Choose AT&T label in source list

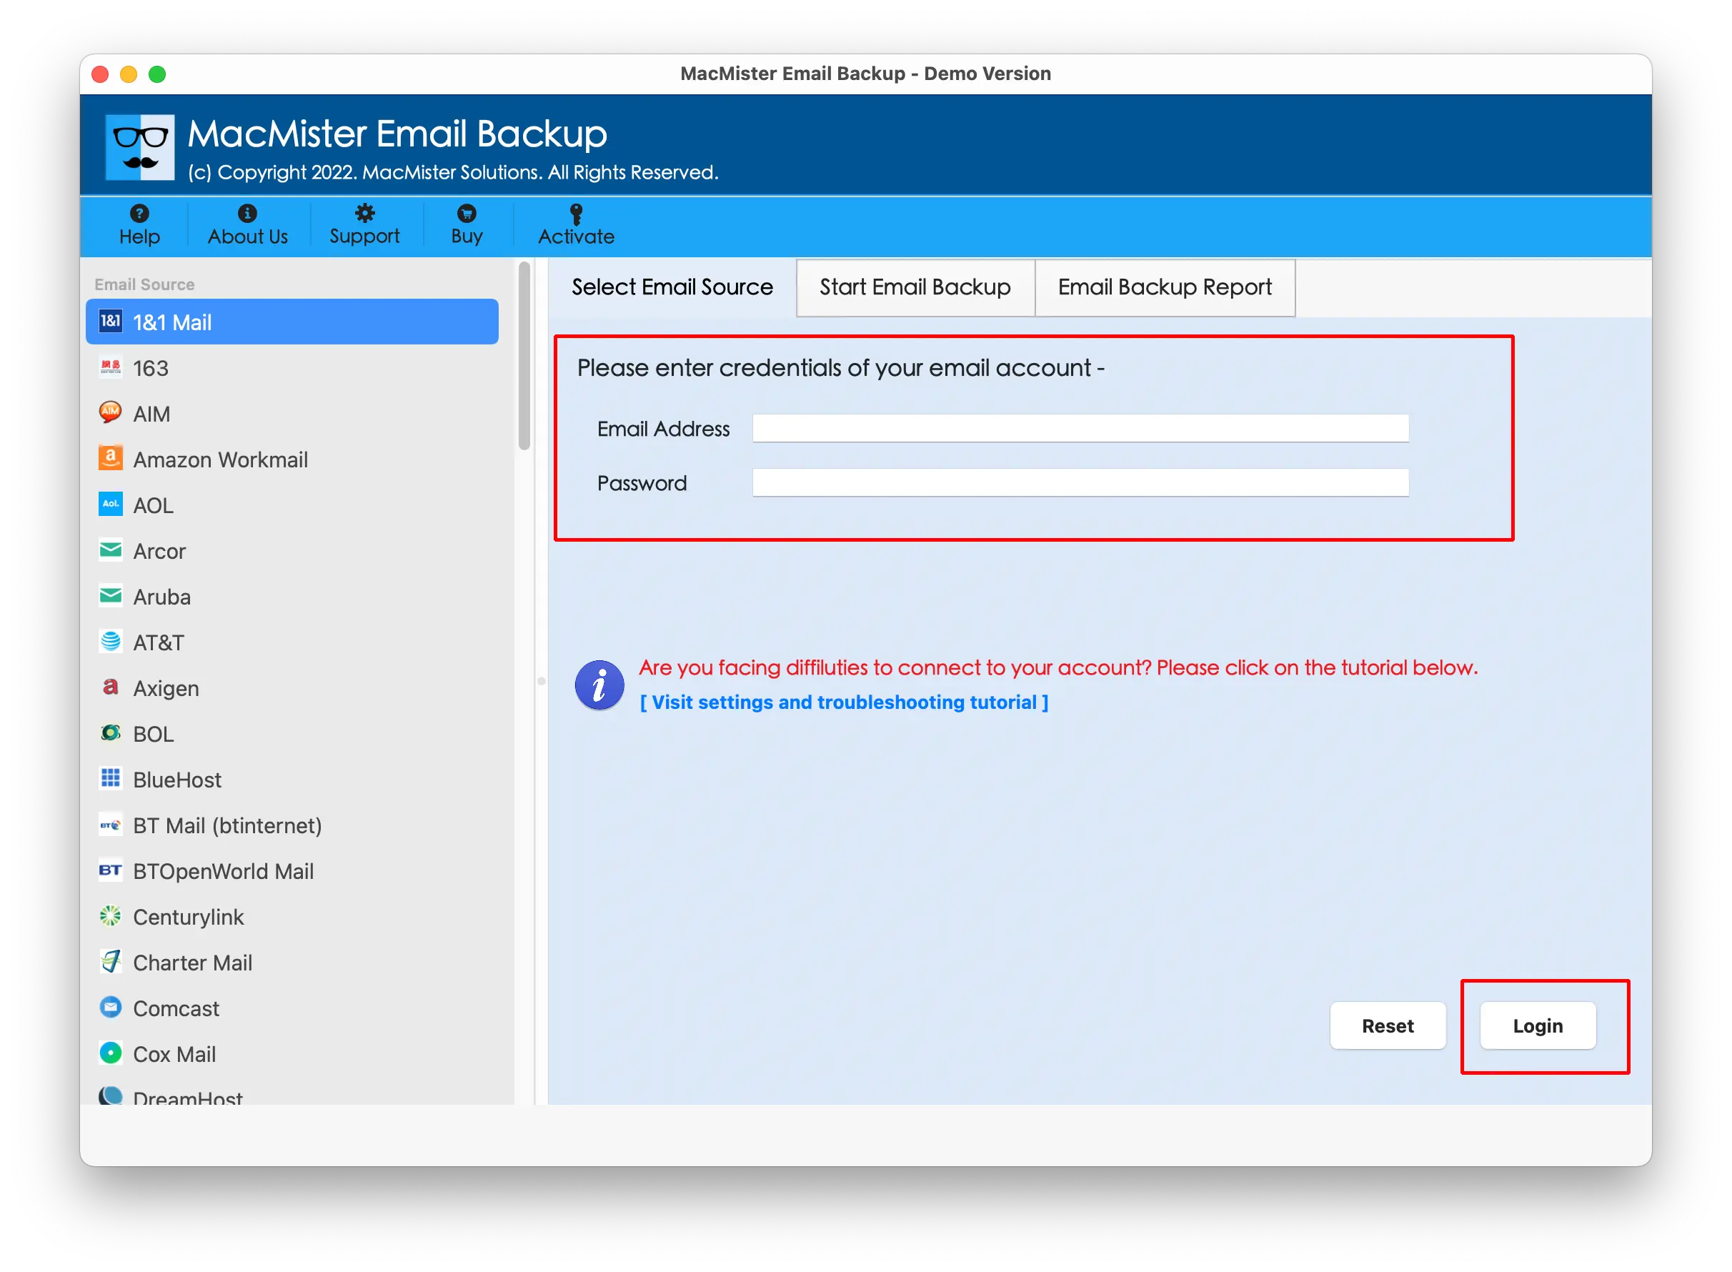click(x=159, y=642)
